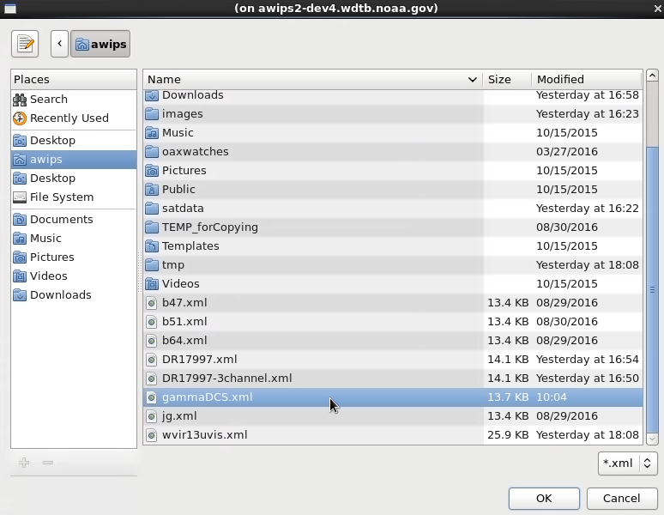Image resolution: width=664 pixels, height=515 pixels.
Task: Select the awips path bar button
Action: [x=100, y=44]
